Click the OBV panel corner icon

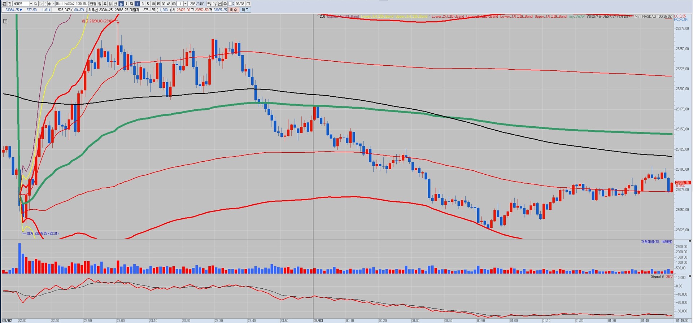click(690, 276)
